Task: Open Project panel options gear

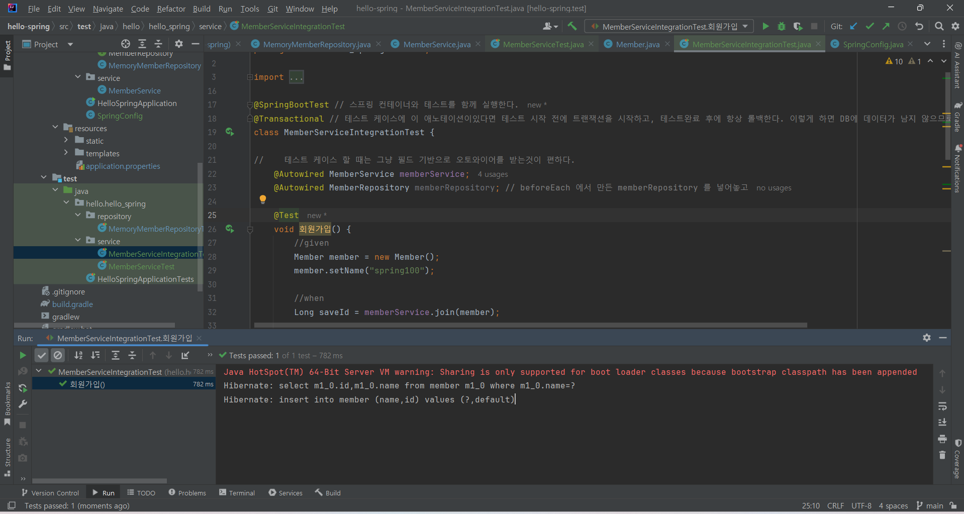Action: pyautogui.click(x=179, y=44)
